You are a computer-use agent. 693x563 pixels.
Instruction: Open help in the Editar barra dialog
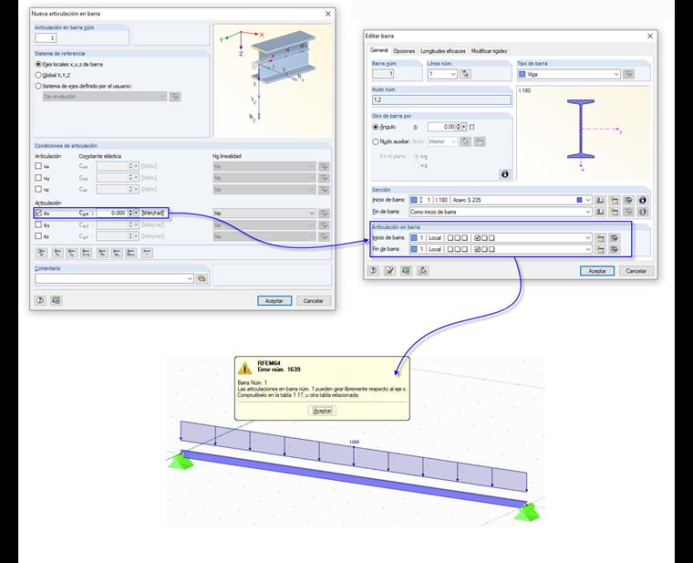tap(374, 271)
